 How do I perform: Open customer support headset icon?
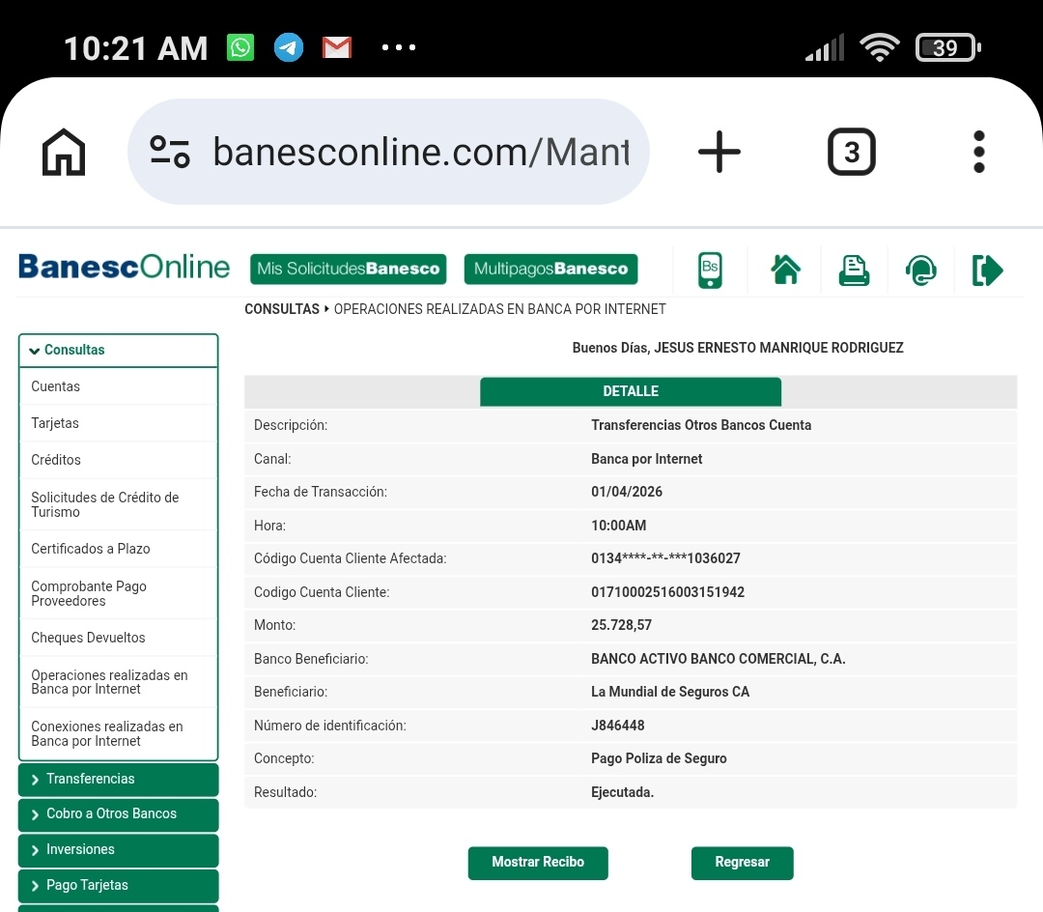click(x=920, y=270)
